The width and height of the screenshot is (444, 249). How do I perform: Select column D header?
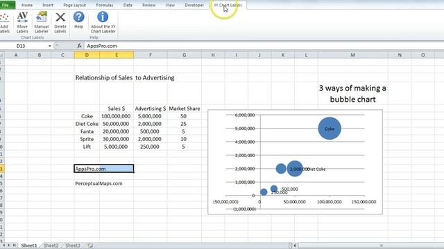(87, 55)
